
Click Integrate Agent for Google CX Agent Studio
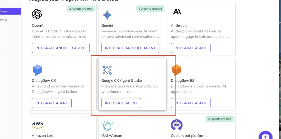[x=121, y=103]
